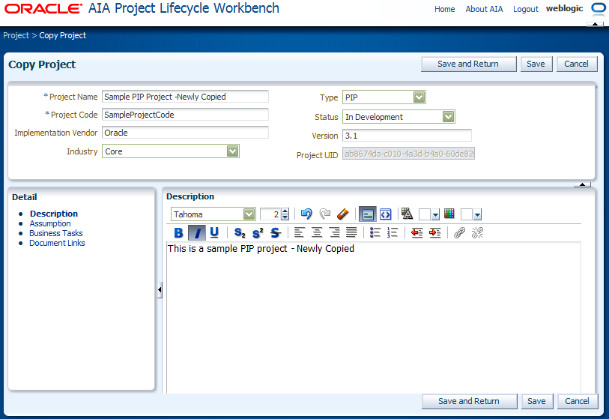
Task: Click inside description text area
Action: [374, 317]
